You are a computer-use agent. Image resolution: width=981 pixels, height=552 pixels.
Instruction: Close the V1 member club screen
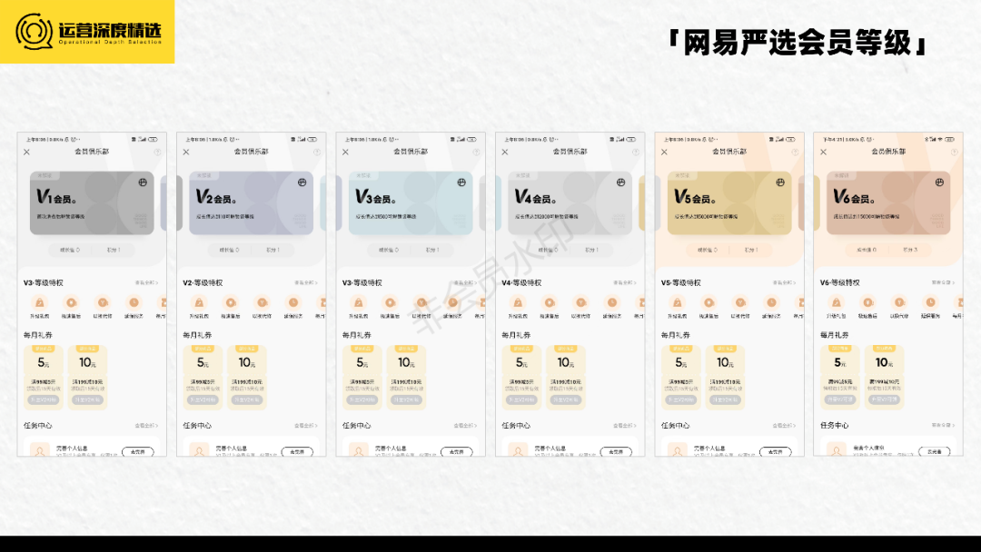click(27, 152)
